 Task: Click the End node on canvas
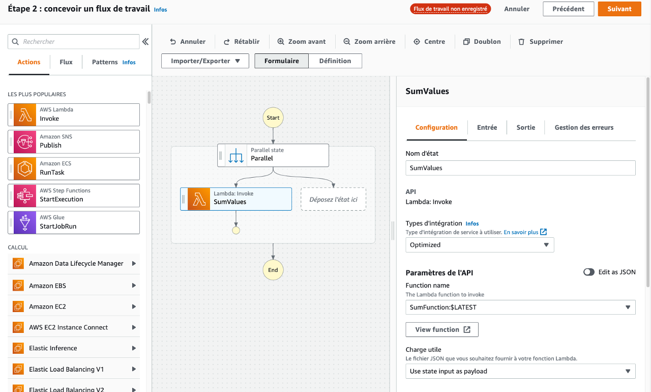[273, 270]
